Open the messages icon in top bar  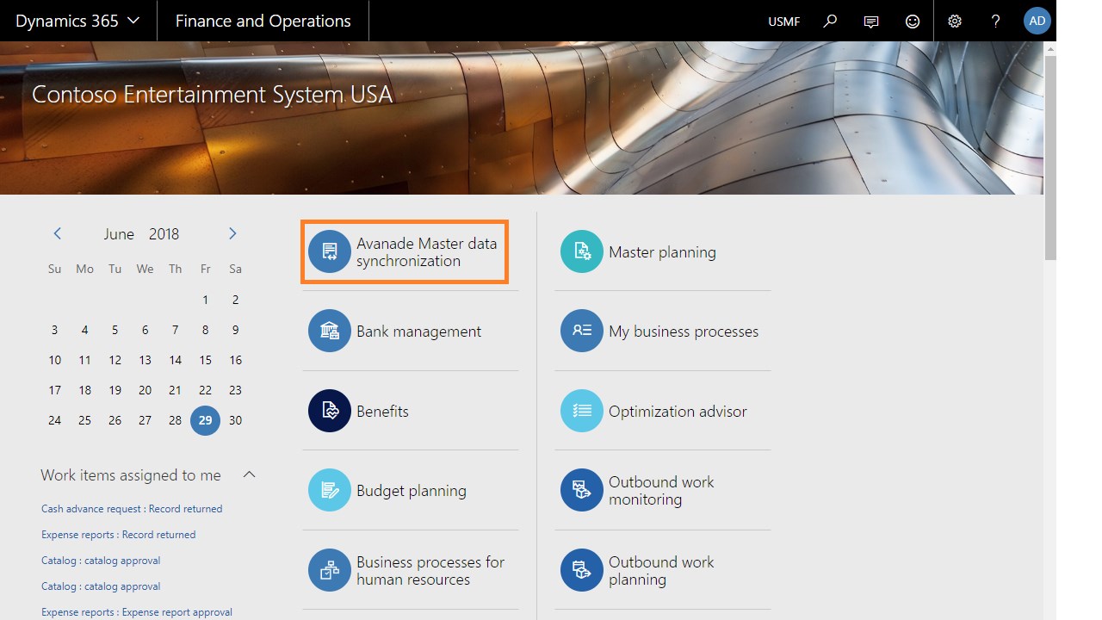[x=871, y=22]
